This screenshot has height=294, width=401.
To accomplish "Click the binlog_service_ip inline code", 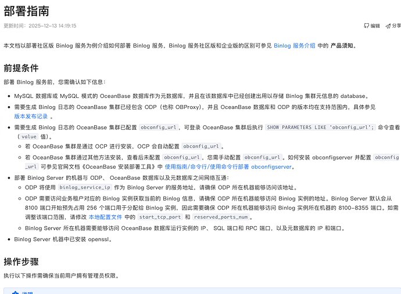I will [x=85, y=187].
